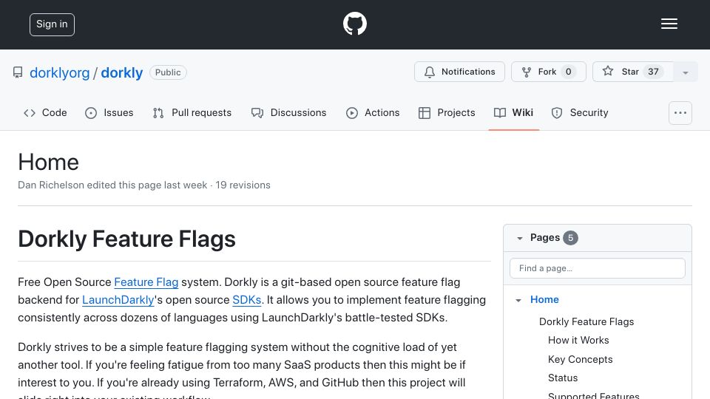Viewport: 710px width, 399px height.
Task: Open the dorkly repository link
Action: point(121,72)
